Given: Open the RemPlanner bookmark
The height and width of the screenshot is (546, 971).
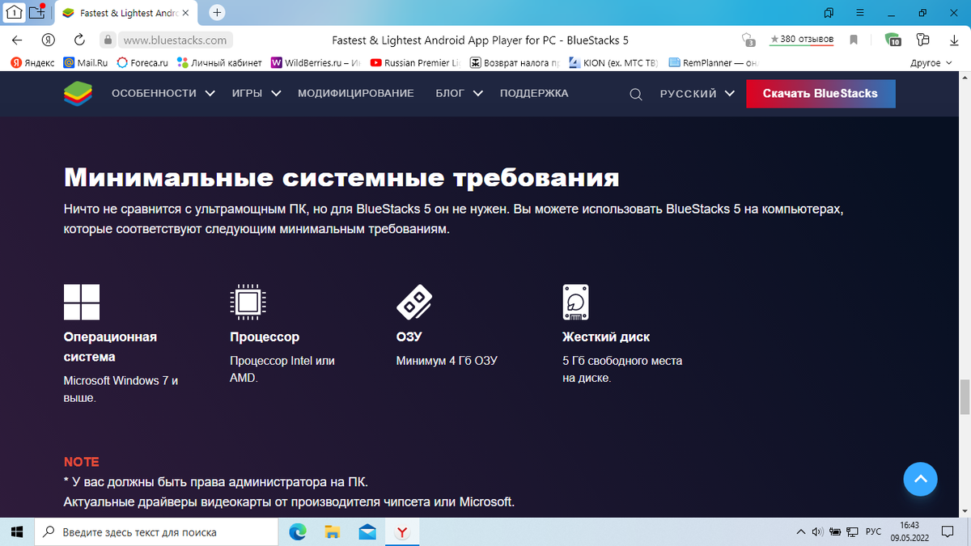Looking at the screenshot, I should (714, 62).
